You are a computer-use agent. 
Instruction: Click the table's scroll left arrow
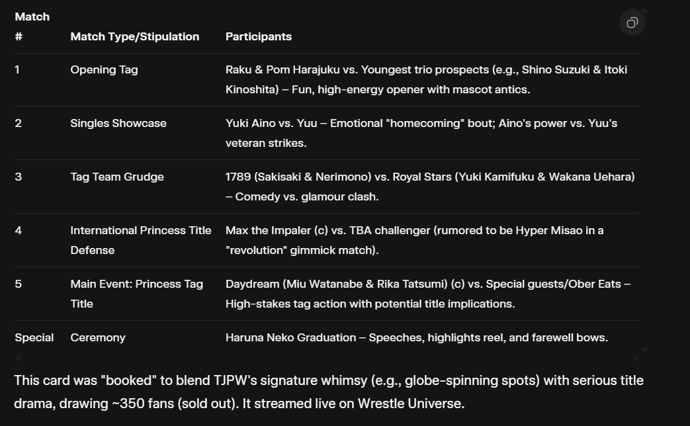(18, 359)
